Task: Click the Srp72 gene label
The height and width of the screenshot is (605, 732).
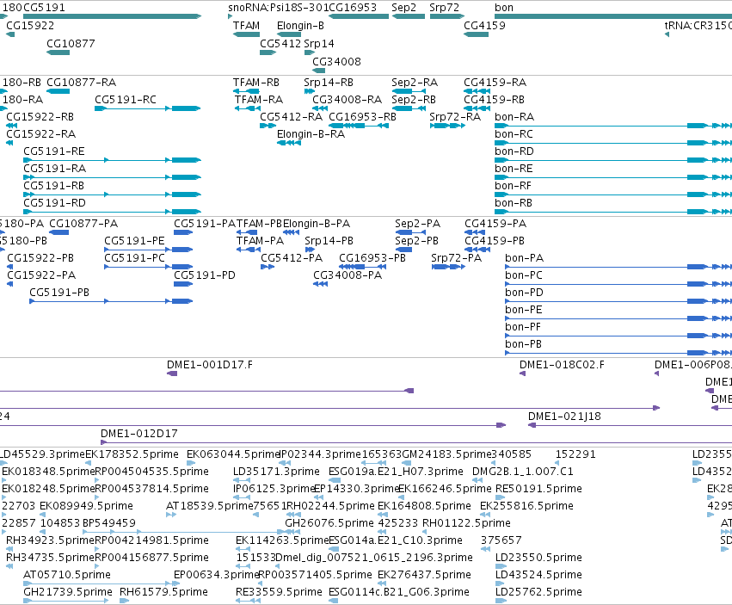Action: [445, 8]
